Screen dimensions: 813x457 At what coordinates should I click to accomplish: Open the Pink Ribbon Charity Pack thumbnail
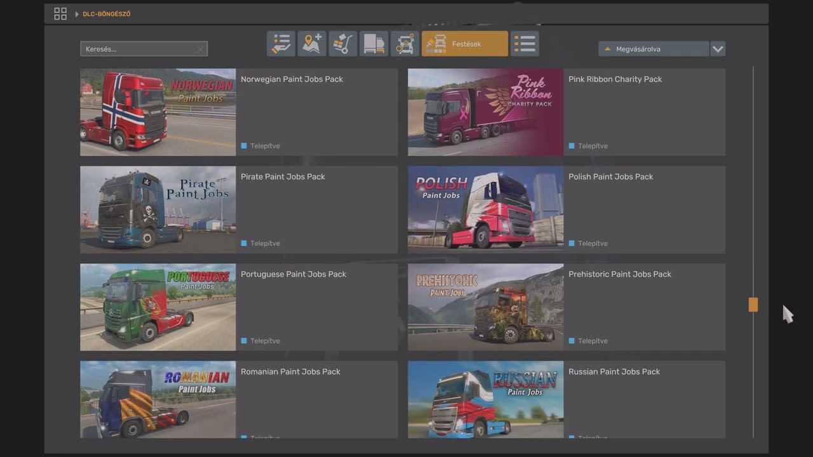tap(486, 112)
